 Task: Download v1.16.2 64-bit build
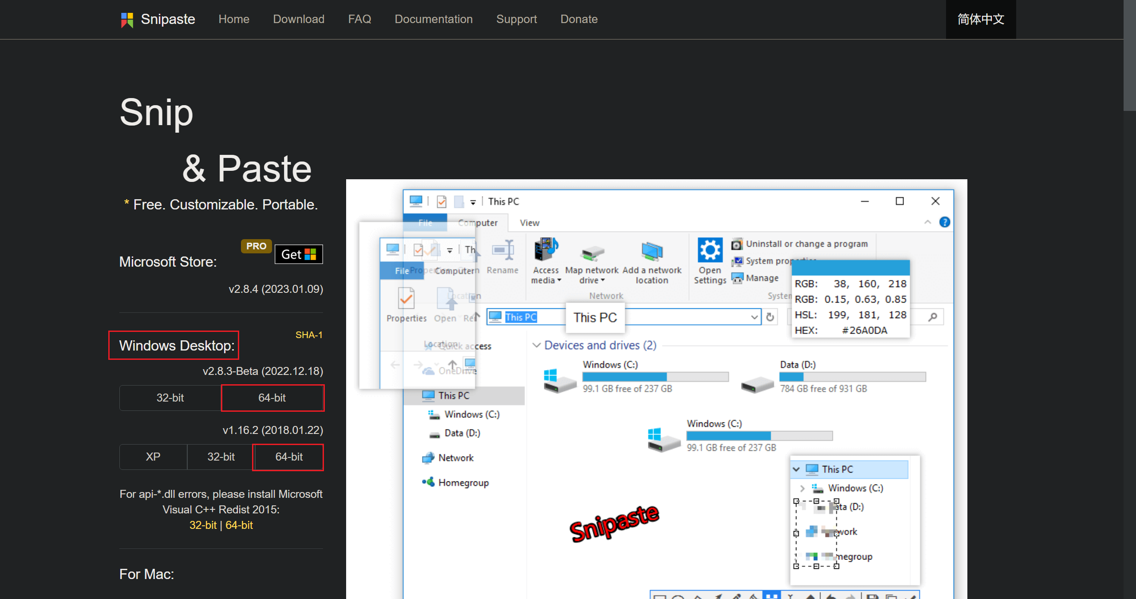click(x=289, y=457)
